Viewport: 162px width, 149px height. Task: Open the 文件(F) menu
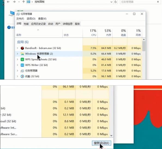point(20,19)
